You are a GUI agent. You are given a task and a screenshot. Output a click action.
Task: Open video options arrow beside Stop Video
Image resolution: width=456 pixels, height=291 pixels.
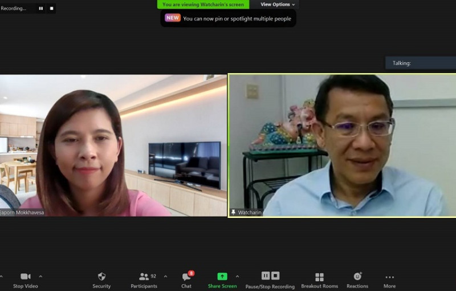(x=40, y=276)
